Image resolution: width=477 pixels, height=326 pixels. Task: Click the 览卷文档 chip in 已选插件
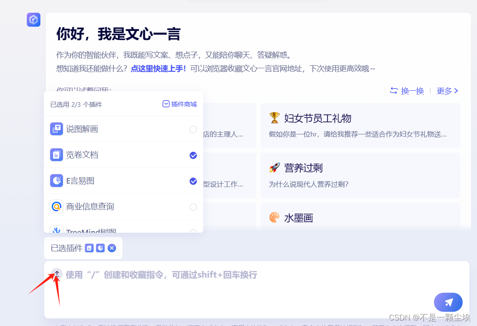tap(89, 248)
